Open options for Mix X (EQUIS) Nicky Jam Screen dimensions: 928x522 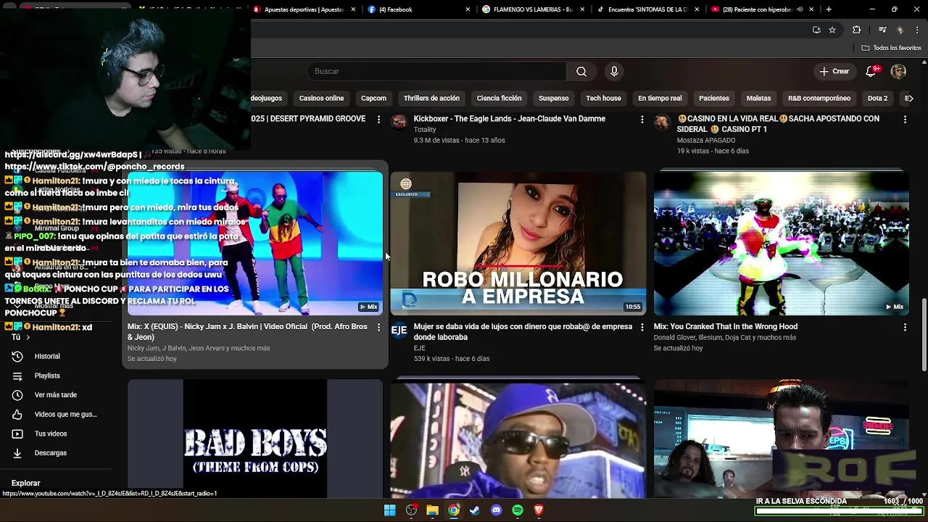click(x=378, y=328)
